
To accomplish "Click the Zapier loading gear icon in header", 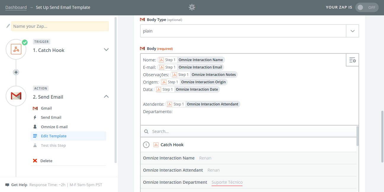I will click(192, 7).
